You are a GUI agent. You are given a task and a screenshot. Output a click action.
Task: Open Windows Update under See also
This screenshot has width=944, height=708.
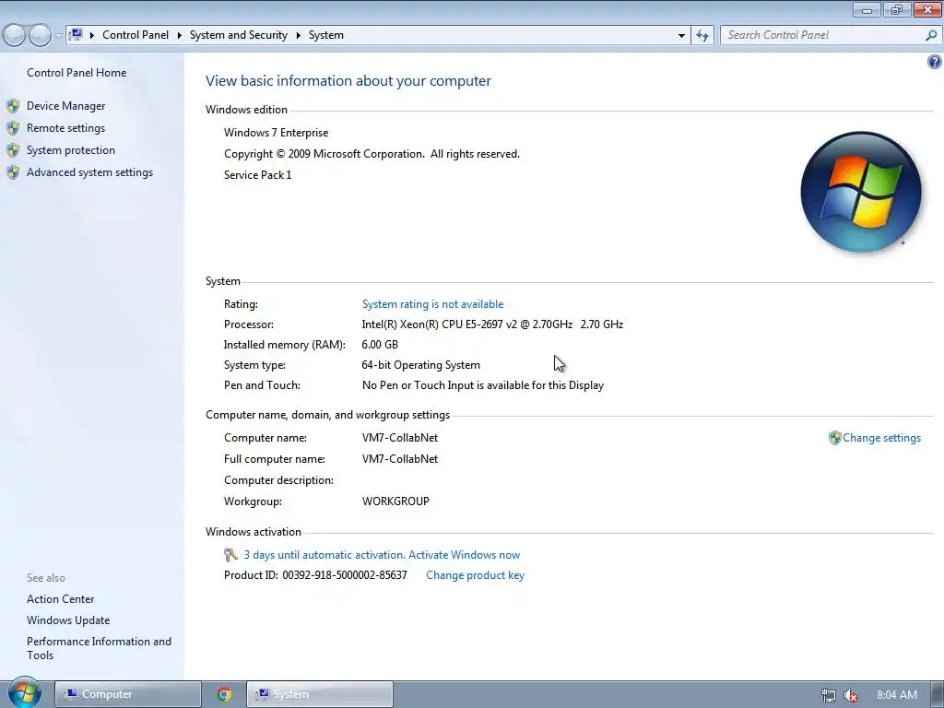coord(68,620)
